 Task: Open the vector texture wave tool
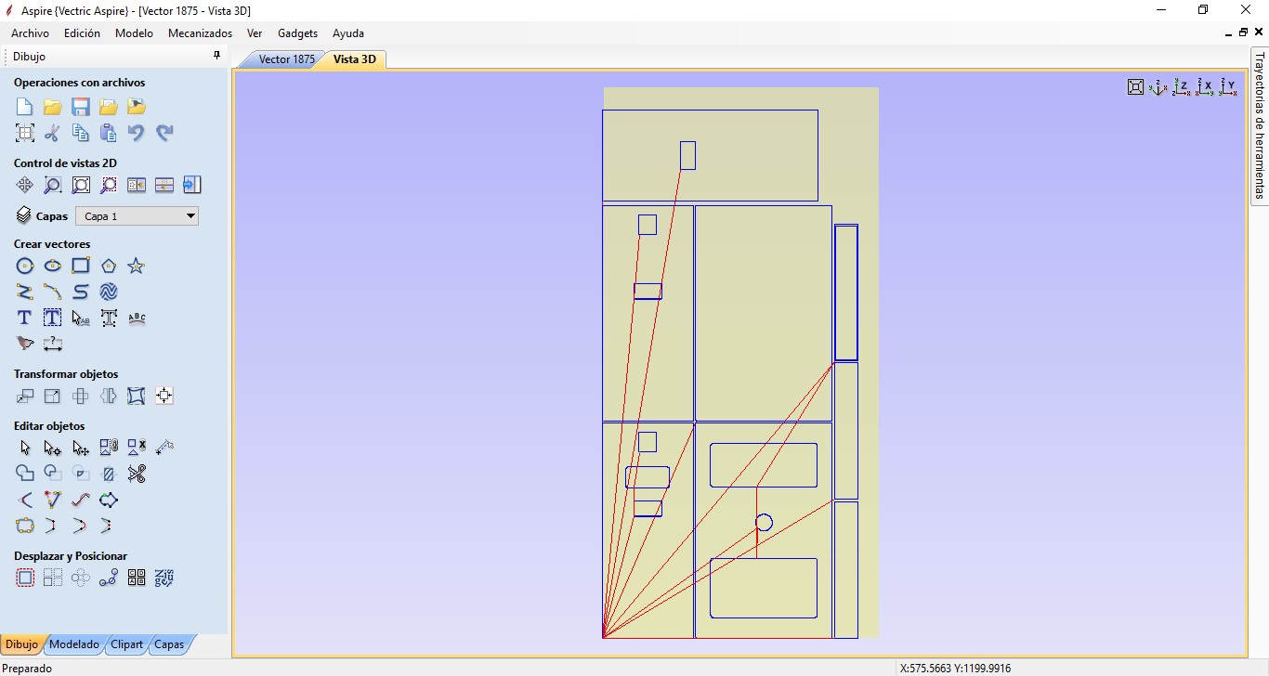[x=109, y=292]
